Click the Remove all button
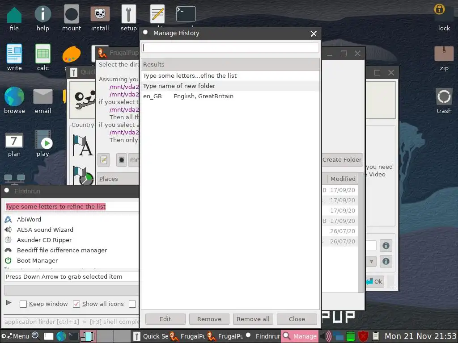The image size is (458, 343). (x=253, y=319)
